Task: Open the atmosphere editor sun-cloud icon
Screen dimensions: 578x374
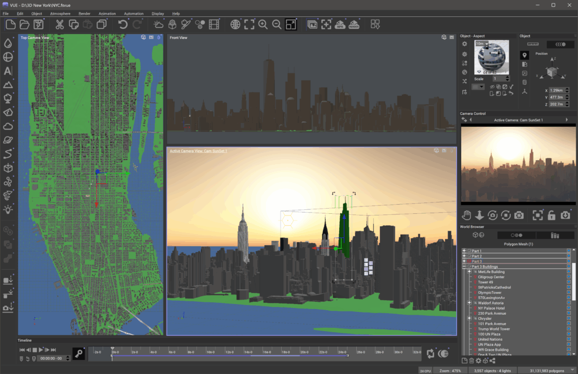Action: [x=159, y=24]
